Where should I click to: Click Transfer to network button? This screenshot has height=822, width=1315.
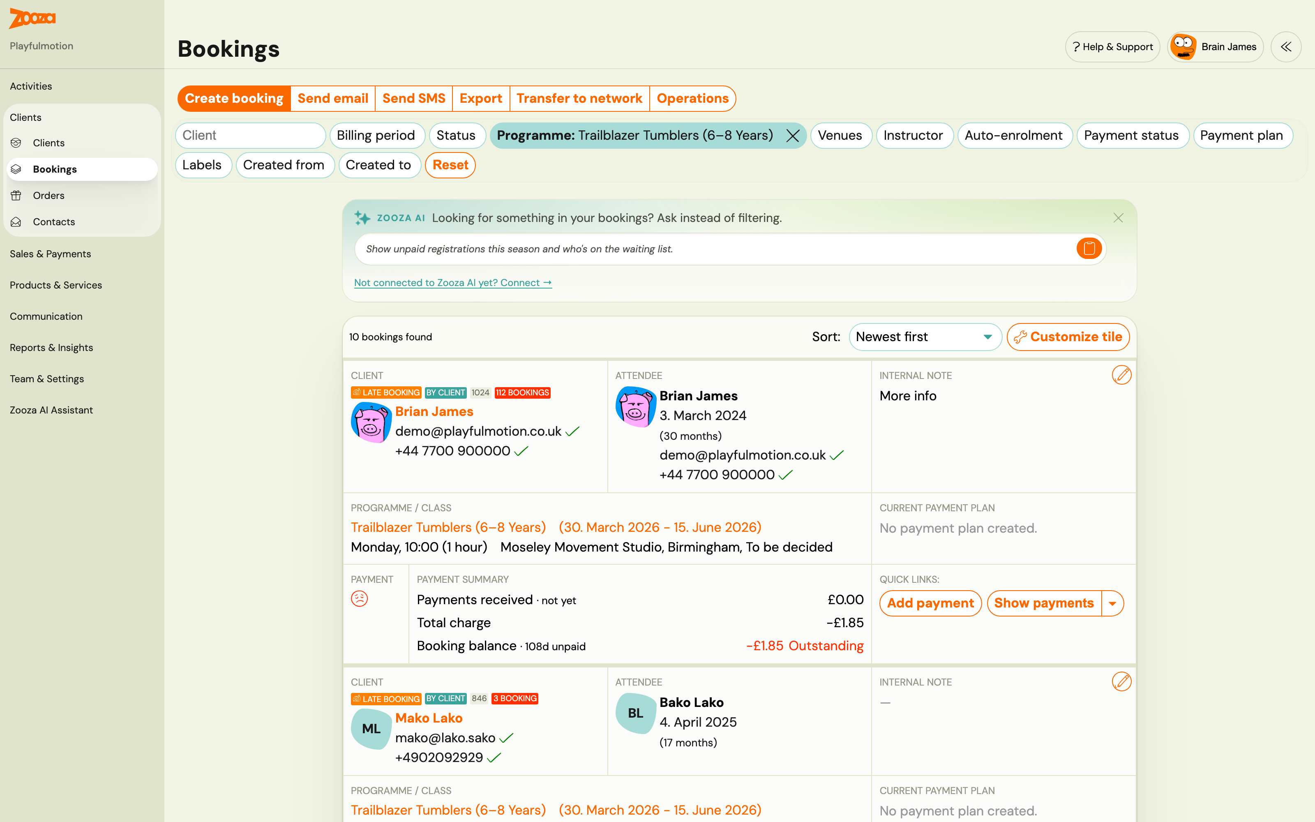579,98
